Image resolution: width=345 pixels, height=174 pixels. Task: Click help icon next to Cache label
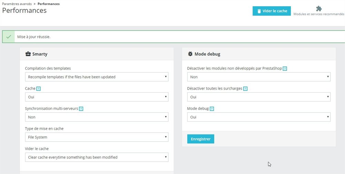(39, 89)
